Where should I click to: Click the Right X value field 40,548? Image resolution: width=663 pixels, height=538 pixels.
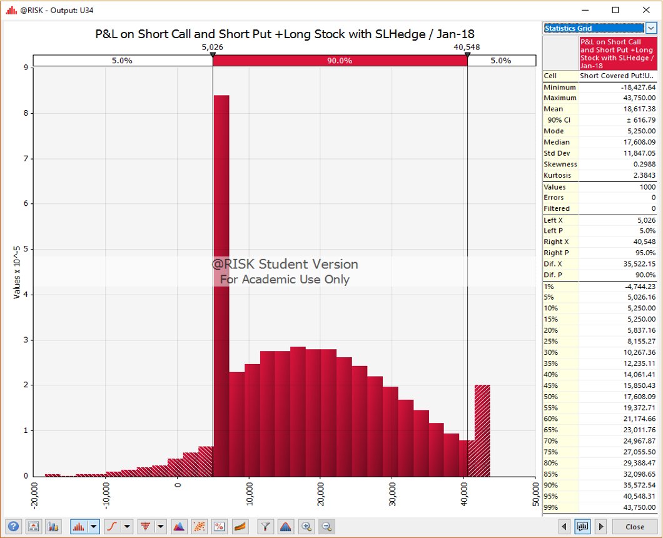click(x=618, y=242)
